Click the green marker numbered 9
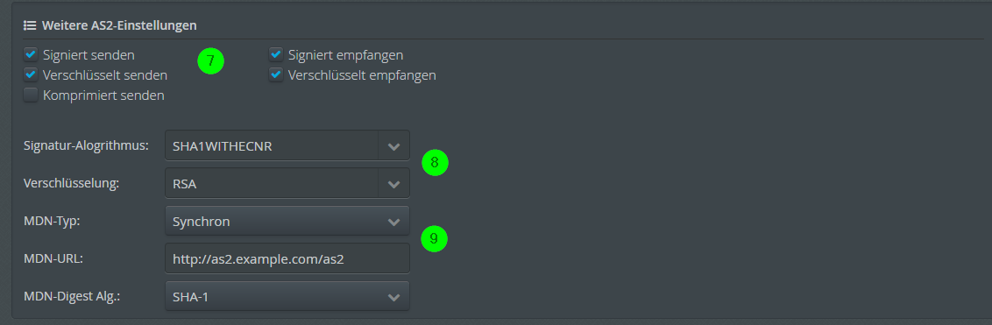This screenshot has height=325, width=992. click(434, 238)
